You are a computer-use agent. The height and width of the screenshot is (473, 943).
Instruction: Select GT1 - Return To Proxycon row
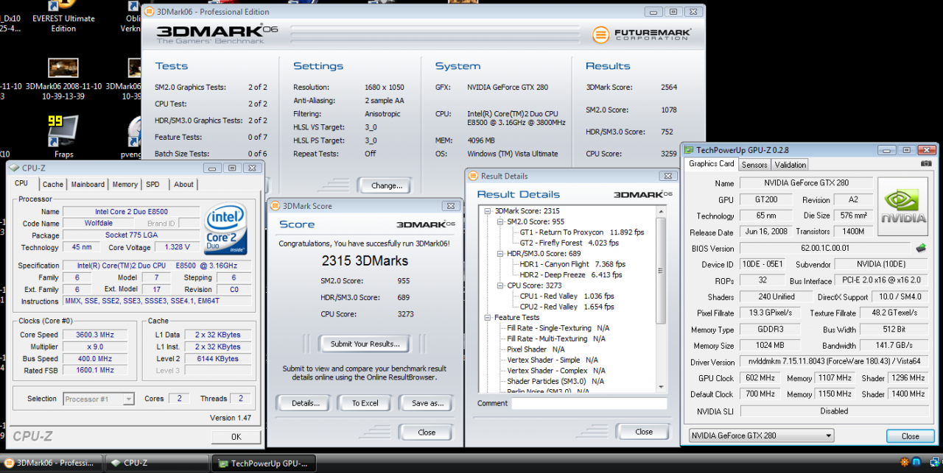click(582, 232)
